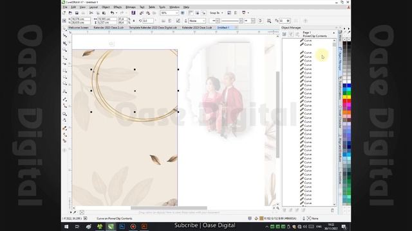Click the Show Object Properties icon in Object Manager
The image size is (412, 231).
click(x=285, y=34)
